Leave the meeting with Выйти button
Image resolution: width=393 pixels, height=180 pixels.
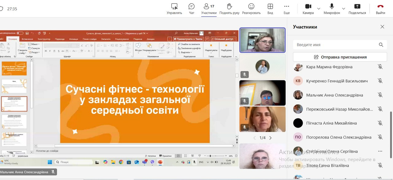[380, 7]
